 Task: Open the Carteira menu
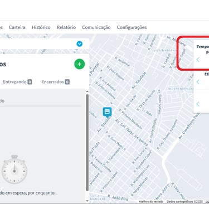(x=17, y=27)
